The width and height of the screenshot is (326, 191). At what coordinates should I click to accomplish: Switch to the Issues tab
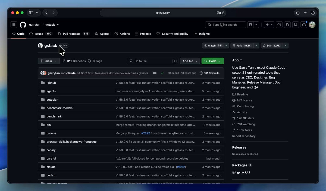[x=41, y=34]
